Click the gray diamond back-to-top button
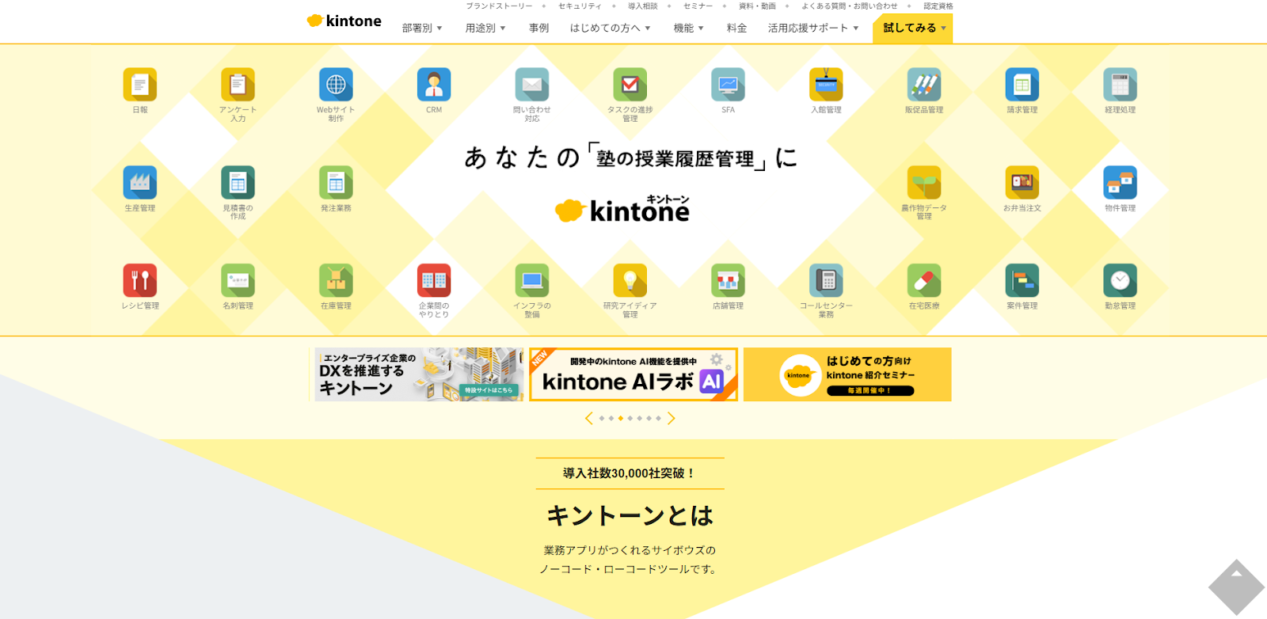 pyautogui.click(x=1236, y=587)
